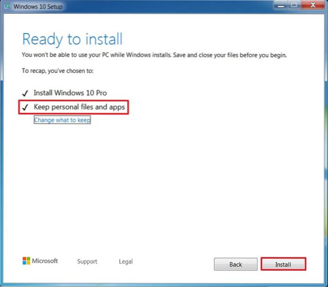
Task: Go to previous step with Back button
Action: click(x=235, y=264)
